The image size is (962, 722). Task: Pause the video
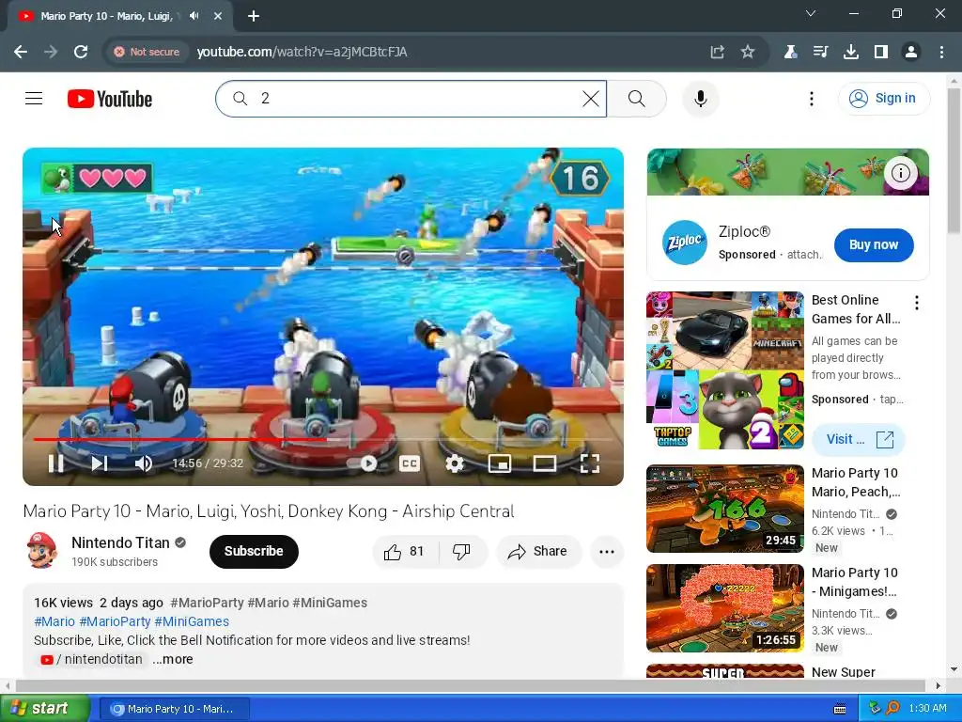tap(55, 463)
